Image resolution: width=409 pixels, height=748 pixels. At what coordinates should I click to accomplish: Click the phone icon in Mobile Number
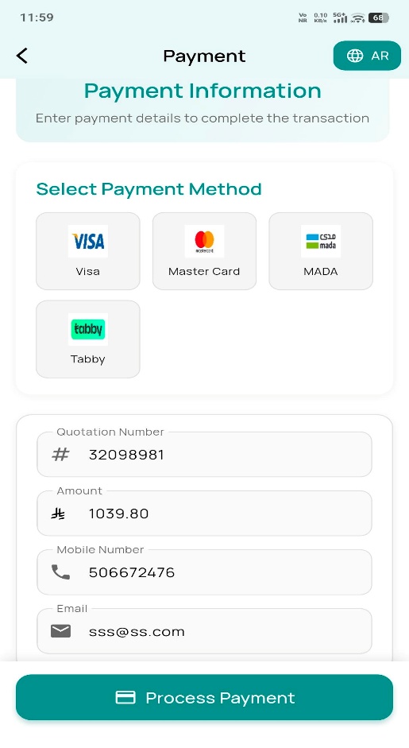(x=60, y=572)
